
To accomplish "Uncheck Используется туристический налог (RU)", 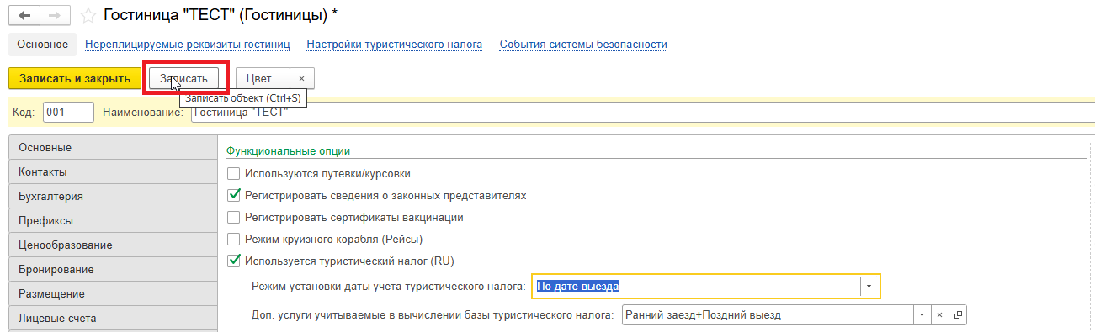I will pyautogui.click(x=234, y=261).
